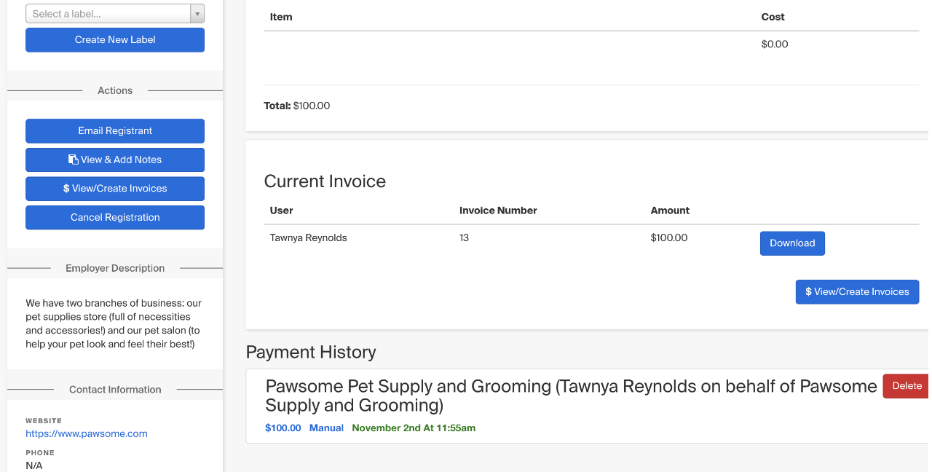Click sidebar View/Create Invoices button
Image resolution: width=932 pixels, height=472 pixels.
coord(115,189)
